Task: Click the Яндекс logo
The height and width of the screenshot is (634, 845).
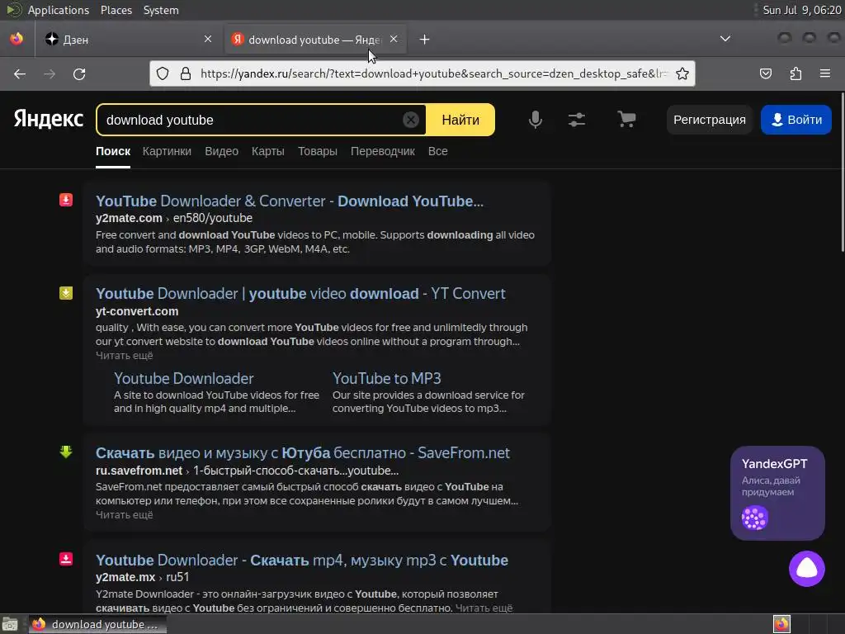Action: point(49,119)
